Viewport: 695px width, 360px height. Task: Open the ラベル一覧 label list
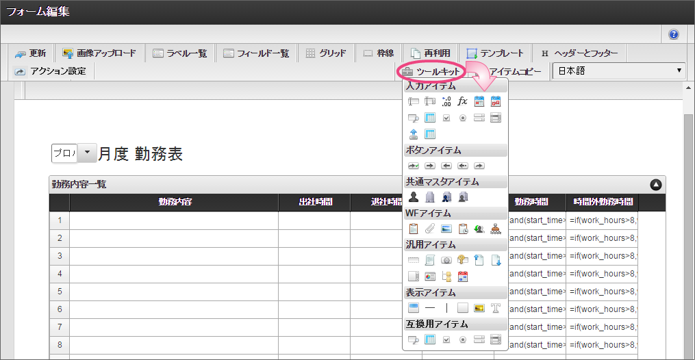coord(179,53)
